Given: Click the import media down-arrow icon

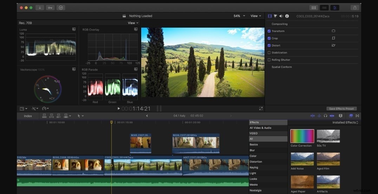Looking at the screenshot, I should click(40, 8).
